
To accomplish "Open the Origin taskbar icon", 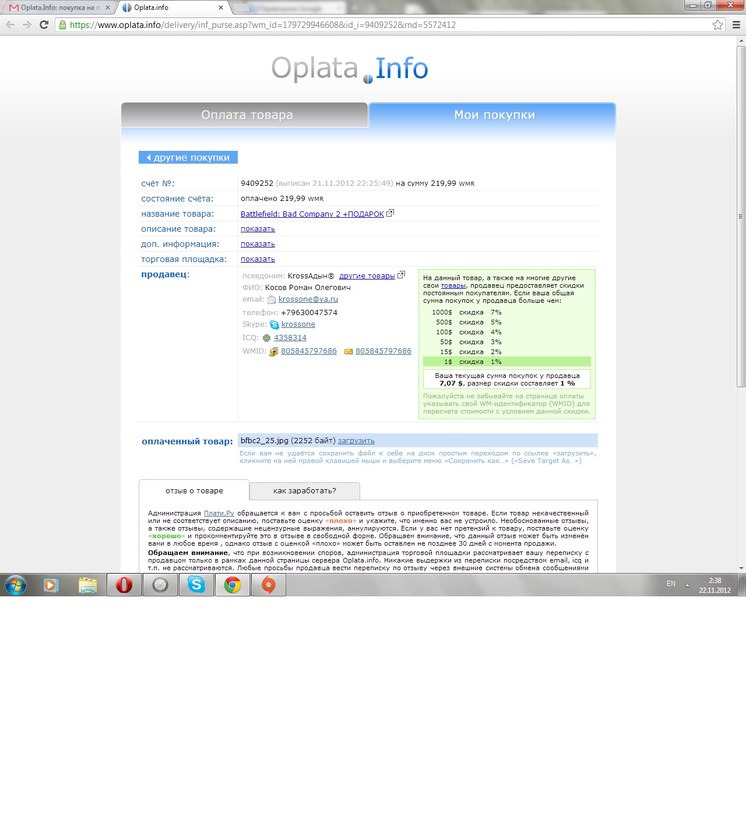I will (x=269, y=585).
